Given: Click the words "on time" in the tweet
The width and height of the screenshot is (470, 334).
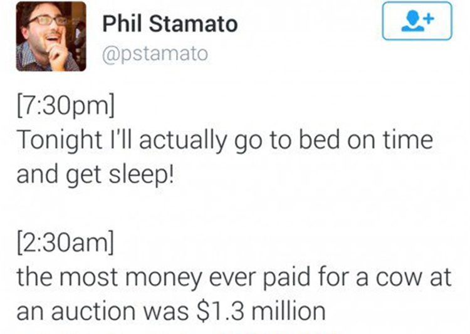Looking at the screenshot, I should click(x=392, y=140).
